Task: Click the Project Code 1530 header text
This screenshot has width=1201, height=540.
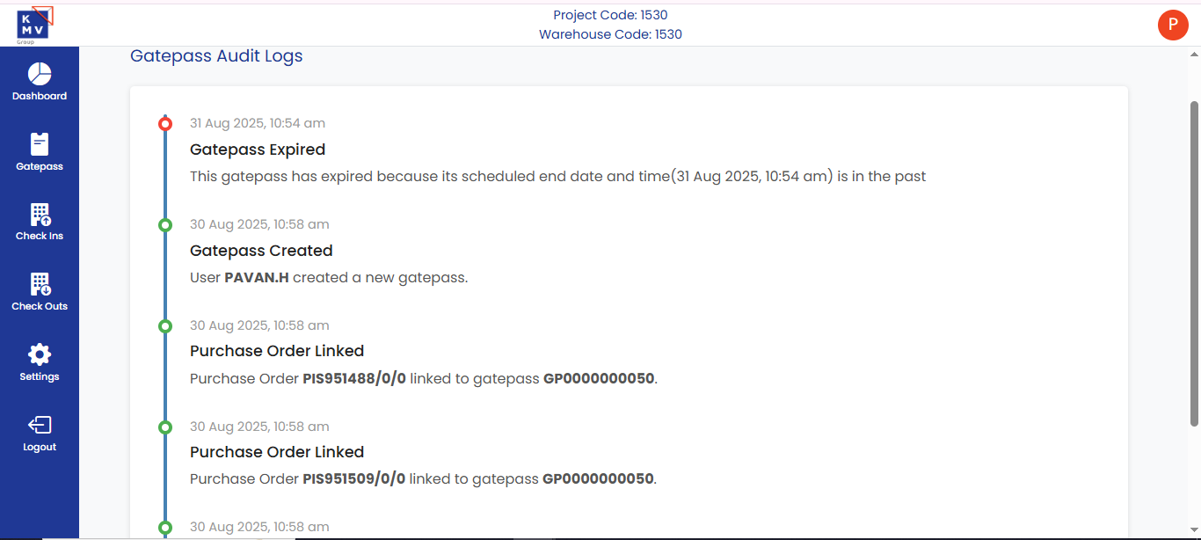Action: (610, 15)
